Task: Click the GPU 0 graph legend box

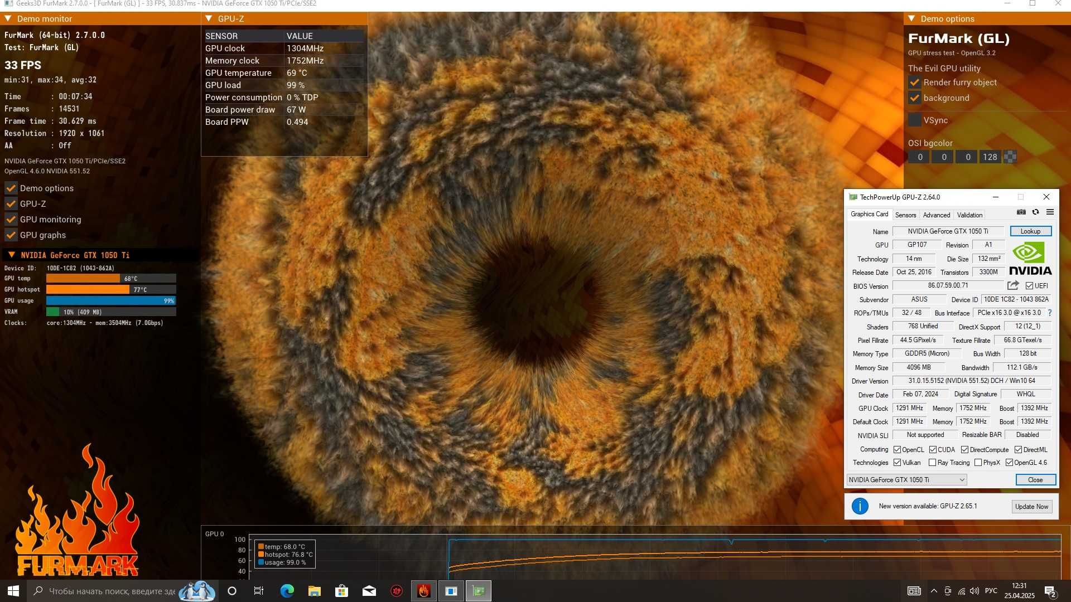Action: [285, 554]
